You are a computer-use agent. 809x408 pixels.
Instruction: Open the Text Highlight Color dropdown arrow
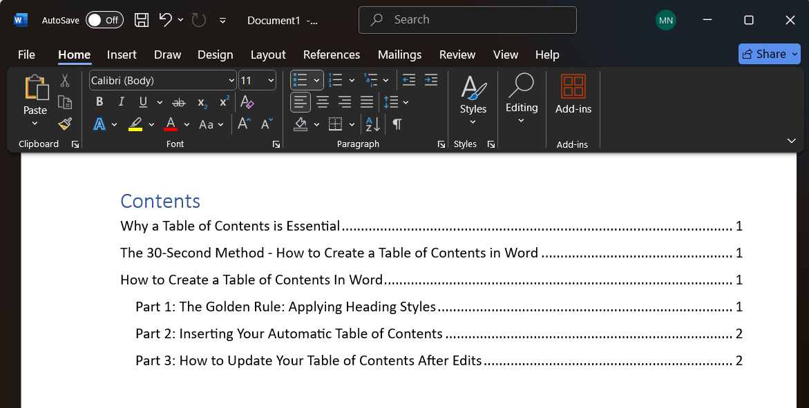[x=151, y=124]
